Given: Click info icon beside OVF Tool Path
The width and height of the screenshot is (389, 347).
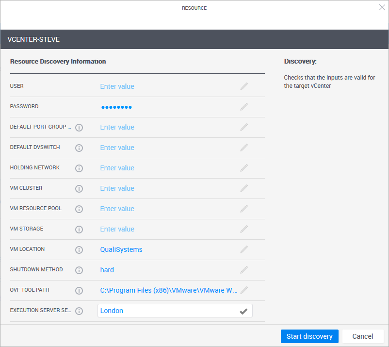Looking at the screenshot, I should pyautogui.click(x=79, y=291).
